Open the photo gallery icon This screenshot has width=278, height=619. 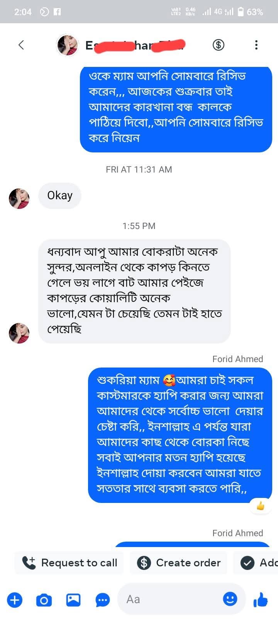(73, 600)
